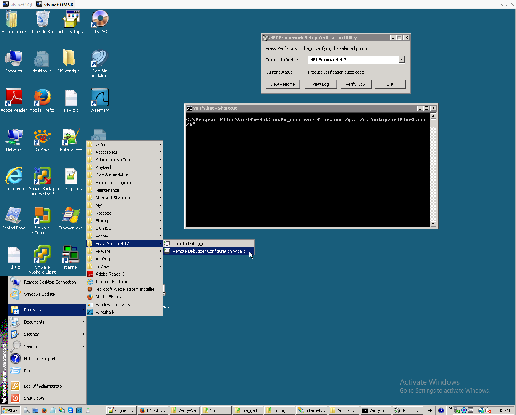Select the Computer desktop icon
This screenshot has width=516, height=415.
[14, 61]
